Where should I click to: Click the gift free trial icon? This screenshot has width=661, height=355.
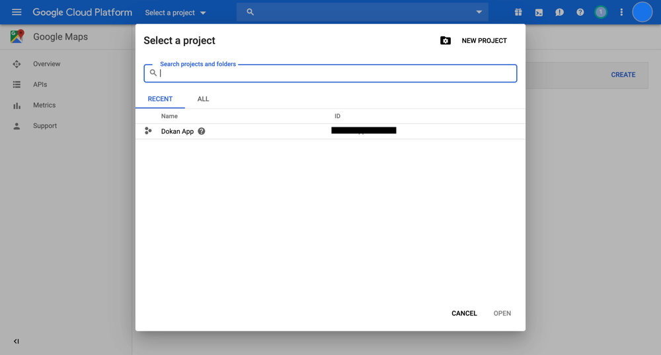[x=518, y=12]
